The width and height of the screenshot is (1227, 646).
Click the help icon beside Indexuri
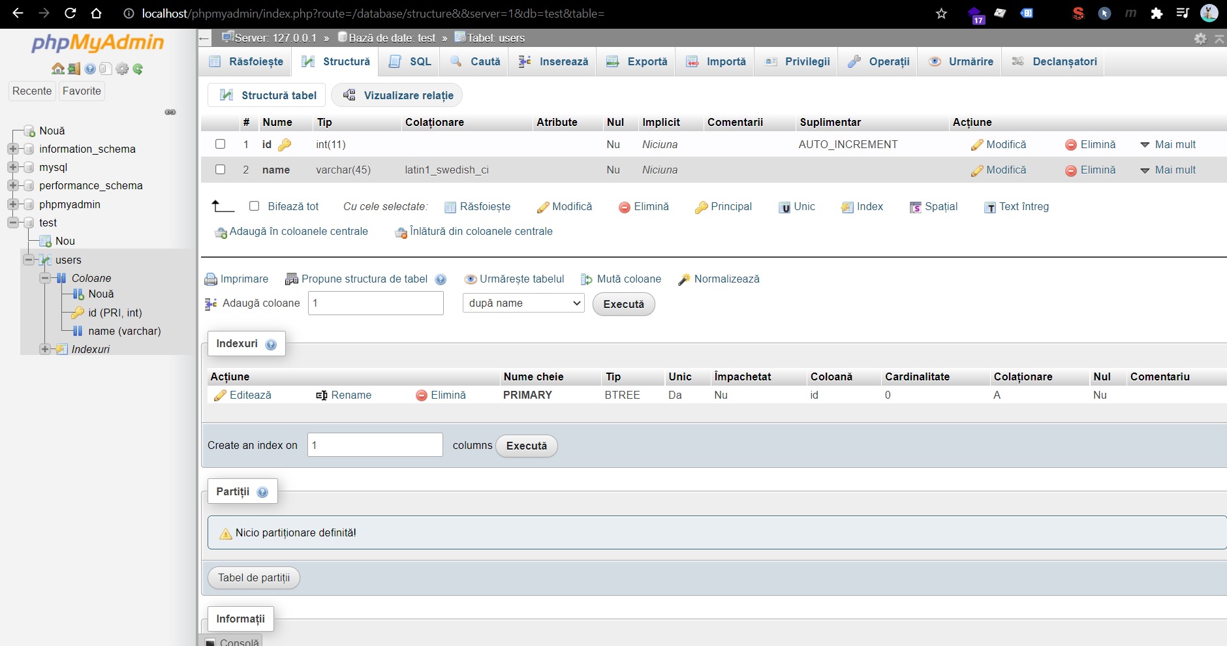pos(271,345)
